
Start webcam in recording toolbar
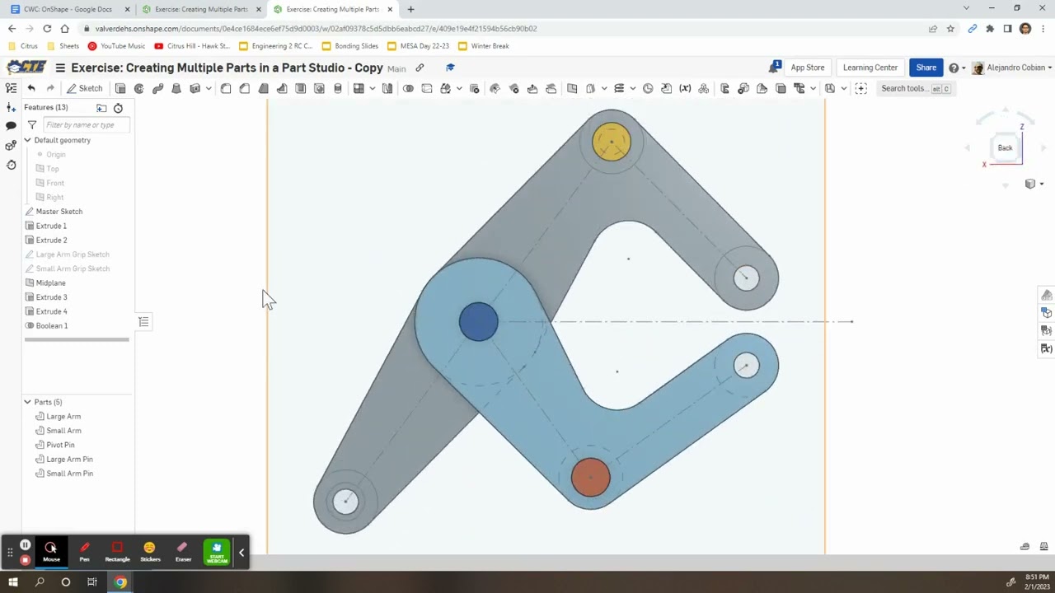click(217, 552)
